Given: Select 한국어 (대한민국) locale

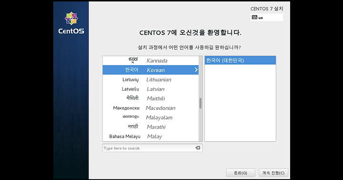Looking at the screenshot, I should coord(240,60).
